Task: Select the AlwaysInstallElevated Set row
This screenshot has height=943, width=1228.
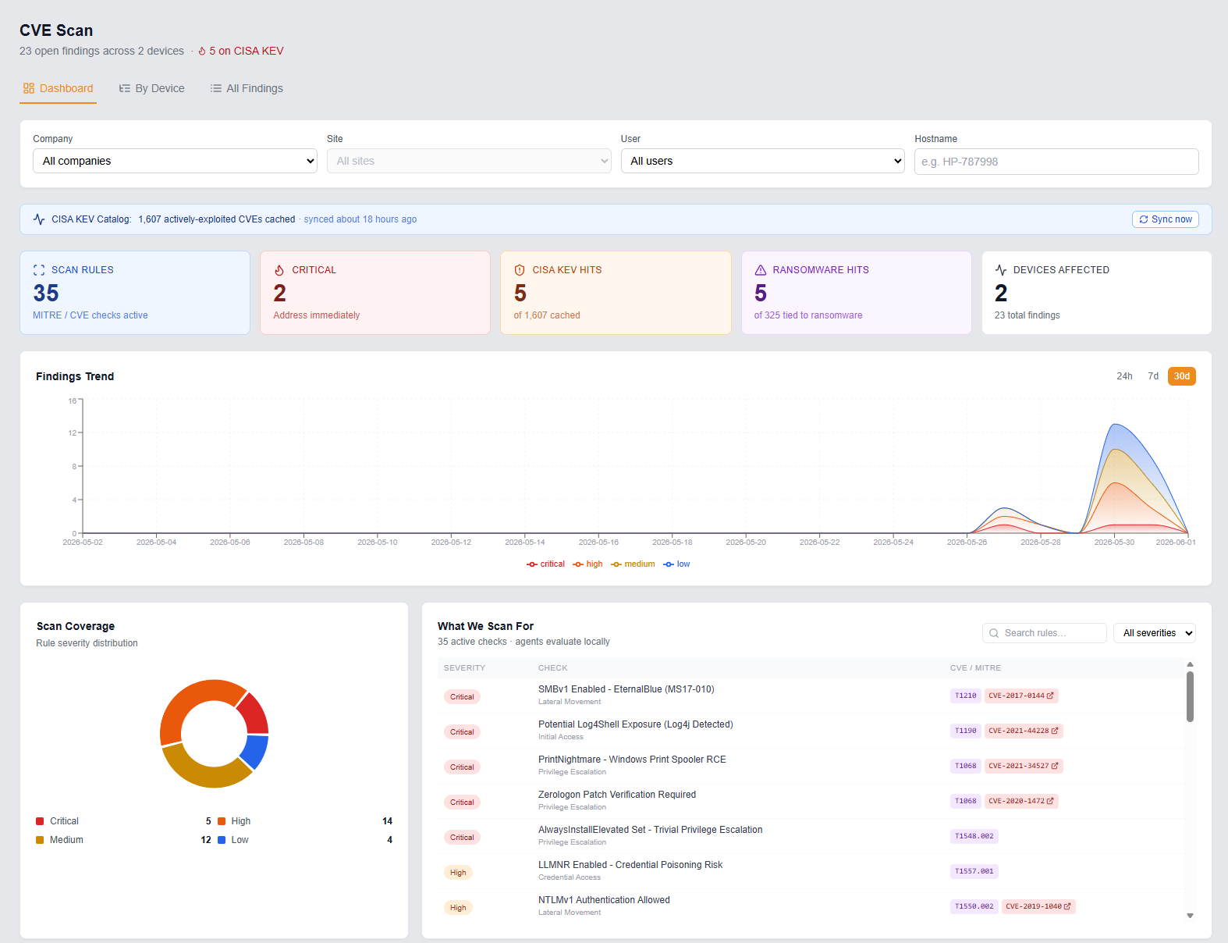Action: pyautogui.click(x=811, y=836)
